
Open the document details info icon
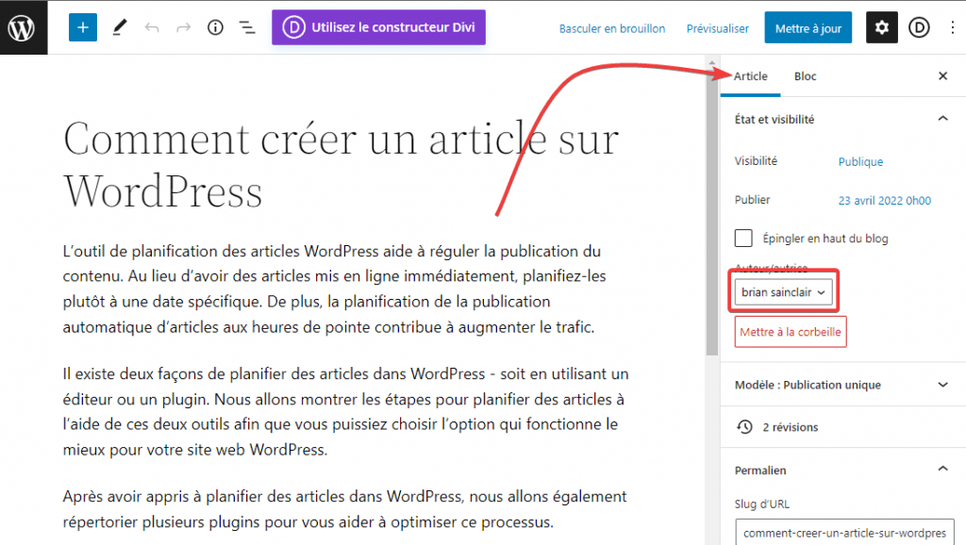click(x=215, y=27)
